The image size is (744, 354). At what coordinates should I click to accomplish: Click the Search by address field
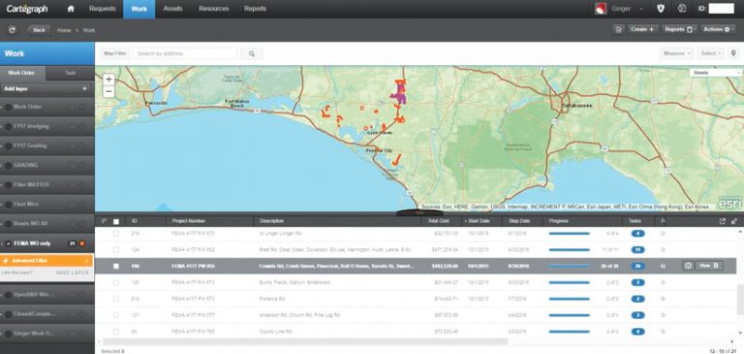pos(185,53)
